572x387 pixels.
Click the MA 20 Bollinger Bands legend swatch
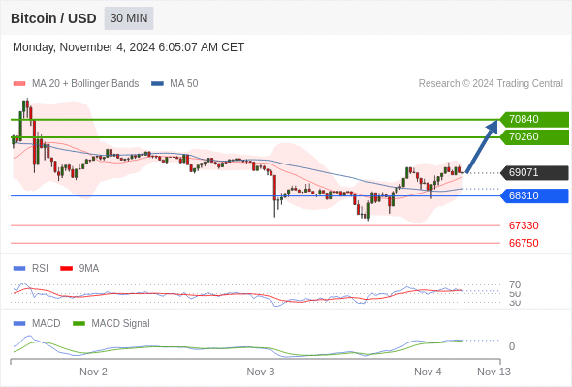coord(19,84)
